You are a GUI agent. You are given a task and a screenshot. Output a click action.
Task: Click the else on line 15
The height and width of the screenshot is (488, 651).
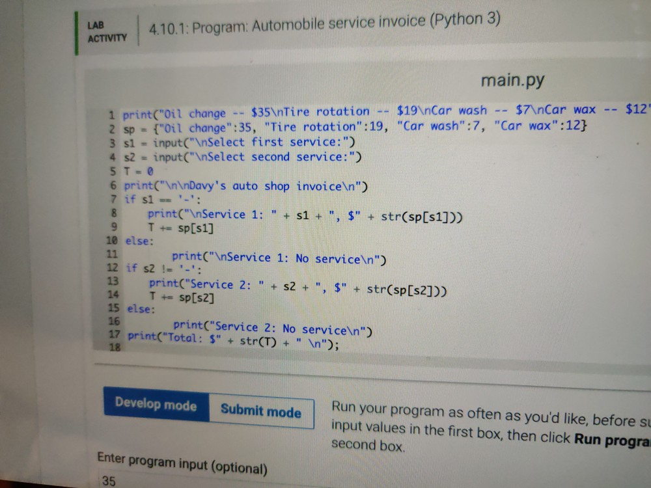pyautogui.click(x=141, y=308)
